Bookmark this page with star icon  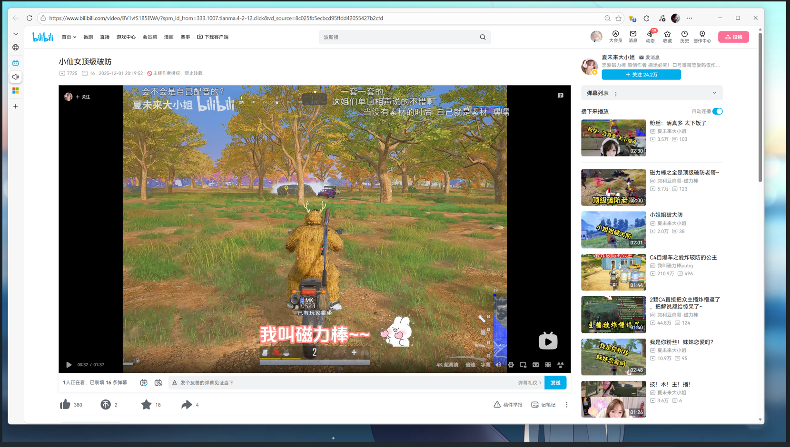[x=618, y=18]
